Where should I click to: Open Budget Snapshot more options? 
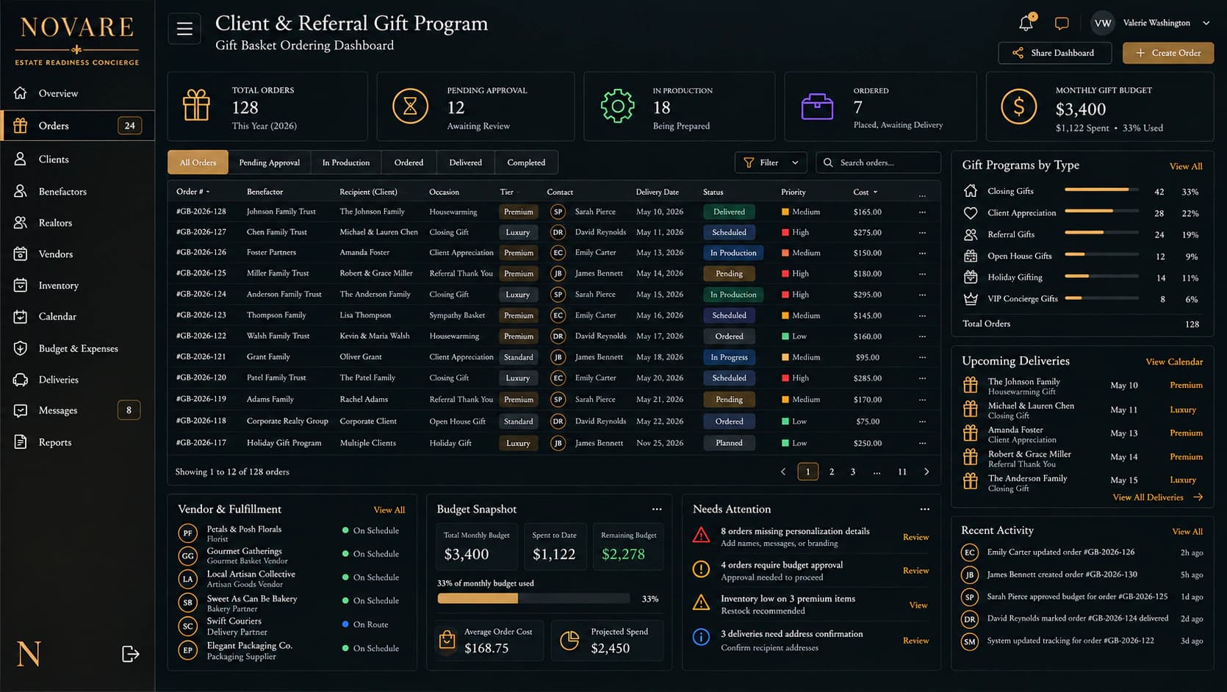click(657, 509)
